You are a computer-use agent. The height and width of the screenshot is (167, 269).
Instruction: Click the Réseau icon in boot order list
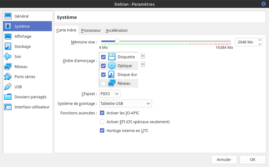click(x=112, y=83)
